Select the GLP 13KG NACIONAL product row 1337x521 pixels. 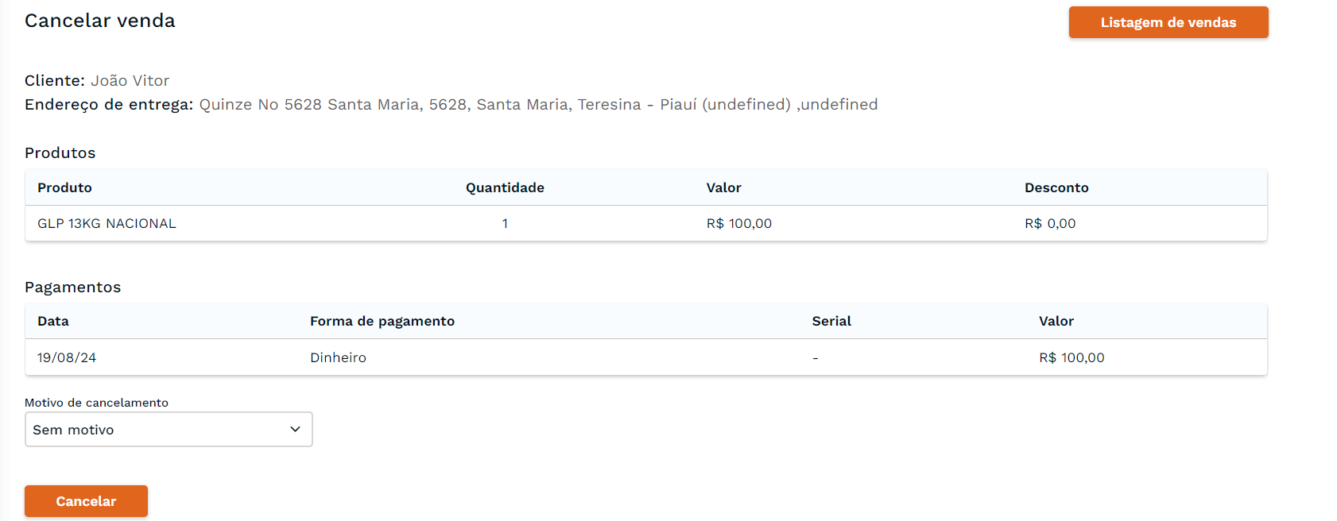[107, 224]
